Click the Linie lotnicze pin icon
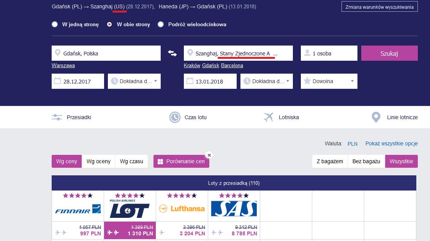Image resolution: width=430 pixels, height=241 pixels. point(376,117)
